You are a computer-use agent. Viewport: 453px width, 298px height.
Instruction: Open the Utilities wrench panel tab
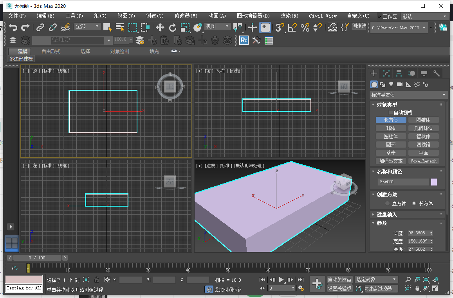(436, 73)
